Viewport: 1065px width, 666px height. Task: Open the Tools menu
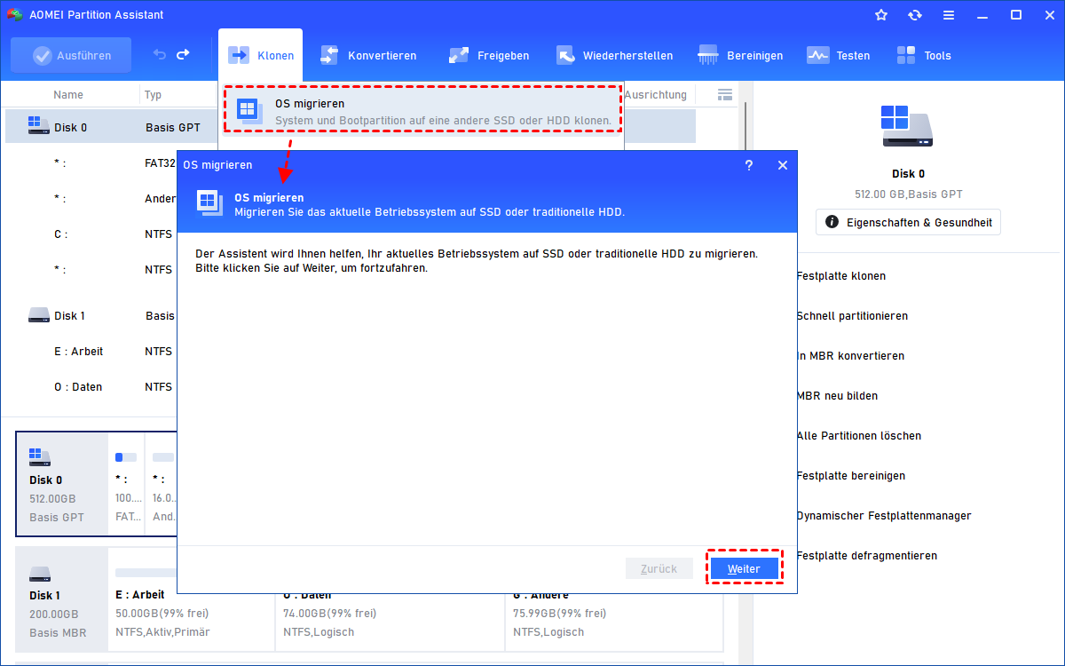(x=924, y=55)
